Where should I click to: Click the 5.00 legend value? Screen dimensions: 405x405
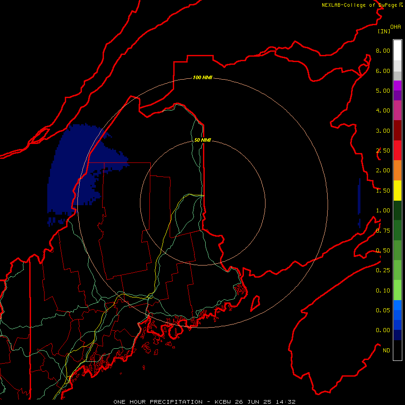pyautogui.click(x=383, y=90)
